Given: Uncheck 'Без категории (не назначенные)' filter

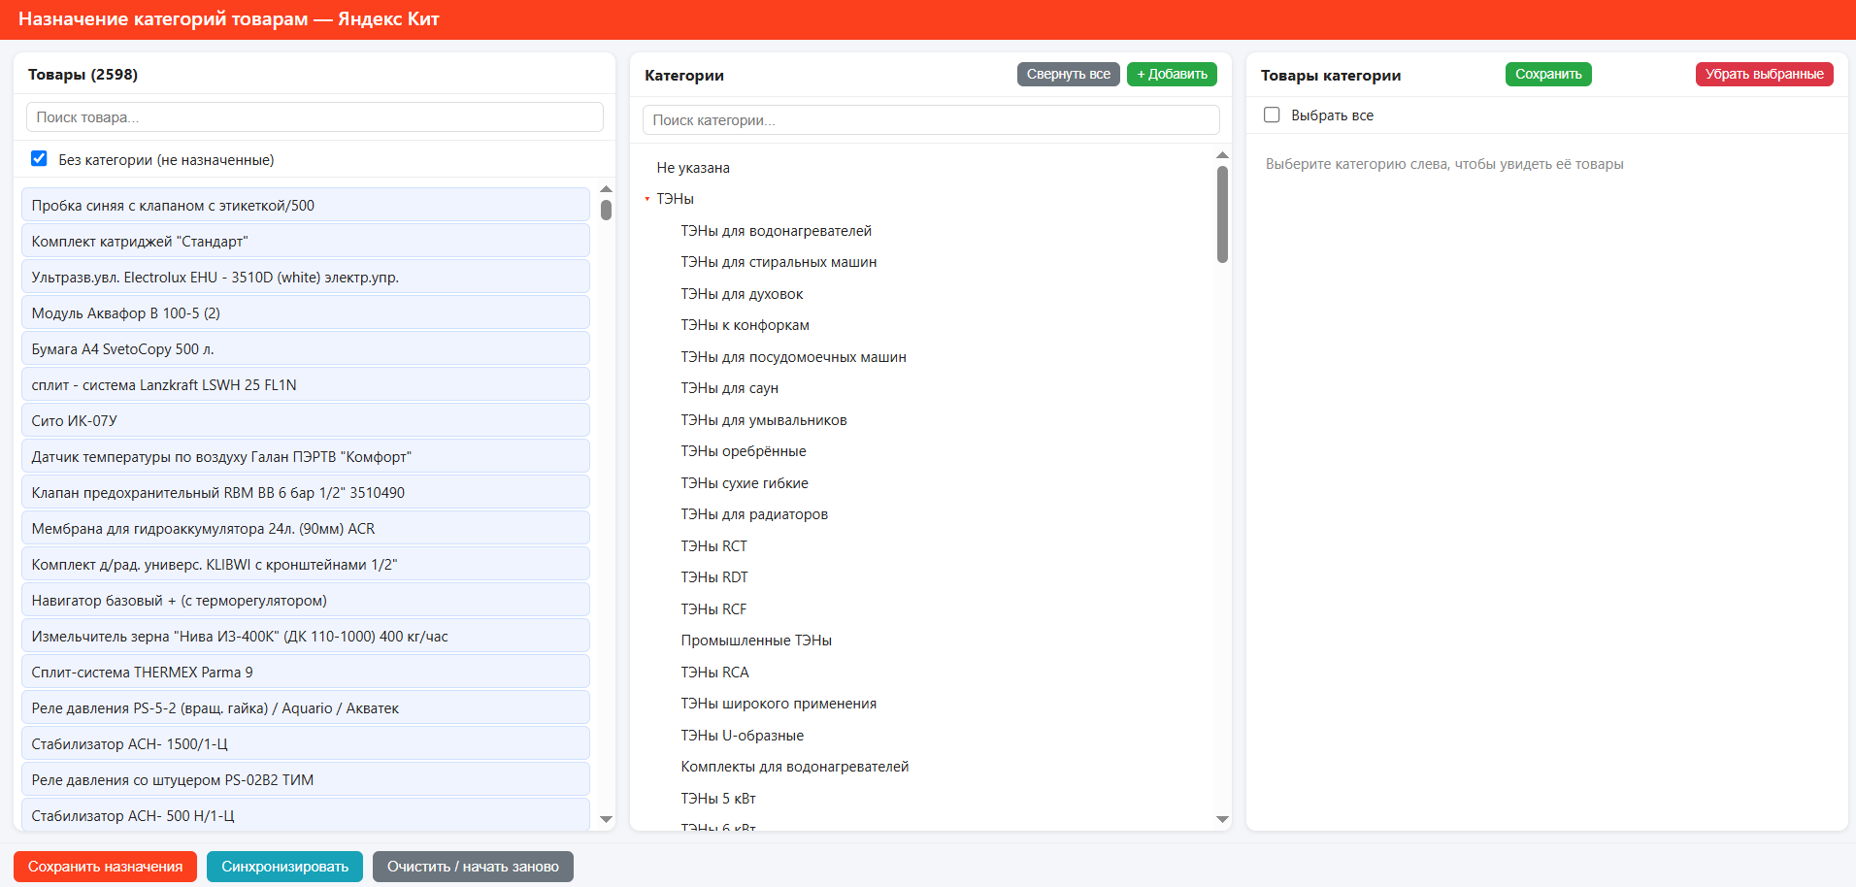Looking at the screenshot, I should point(39,158).
